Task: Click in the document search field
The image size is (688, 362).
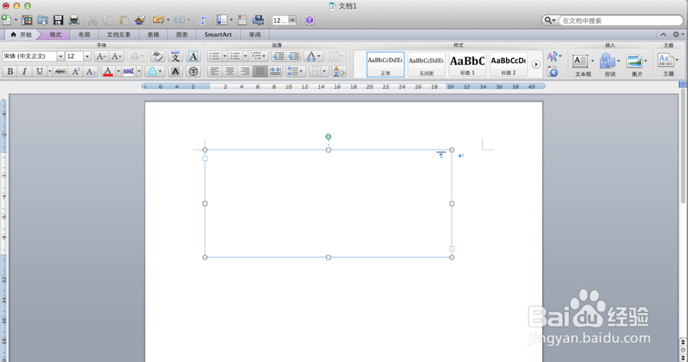Action: click(x=621, y=21)
